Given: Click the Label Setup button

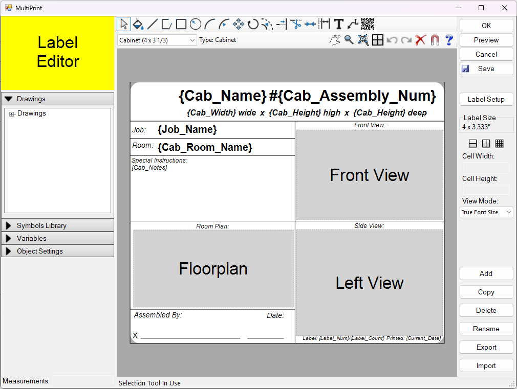Looking at the screenshot, I should click(486, 99).
